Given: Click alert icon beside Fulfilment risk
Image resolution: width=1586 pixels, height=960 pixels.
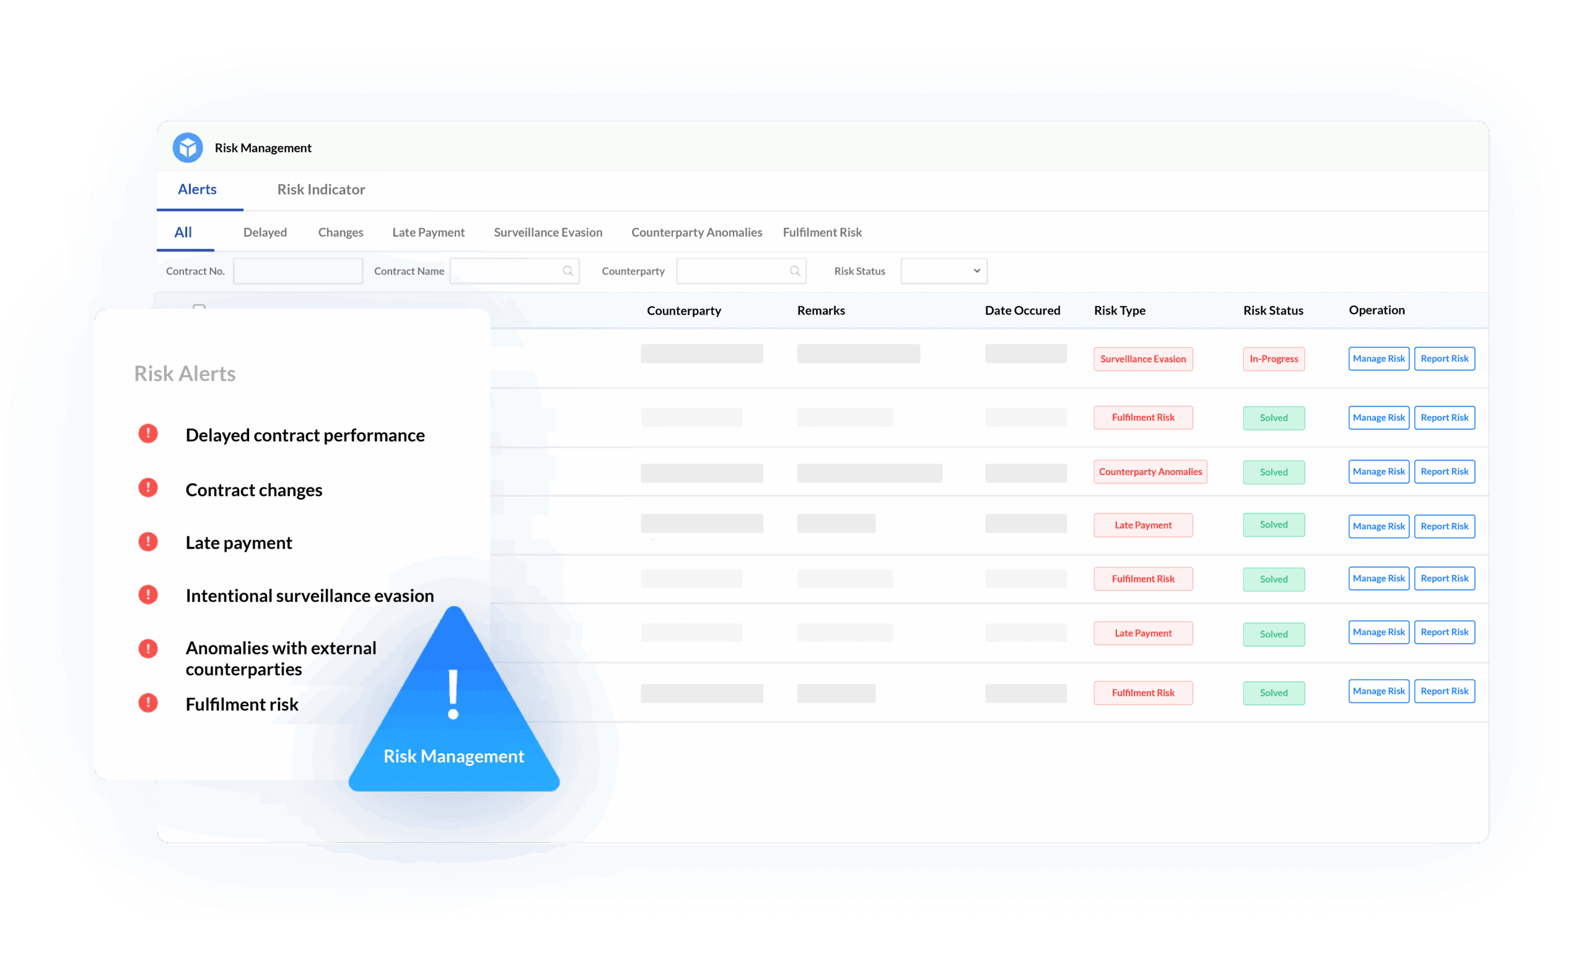Looking at the screenshot, I should pos(148,702).
